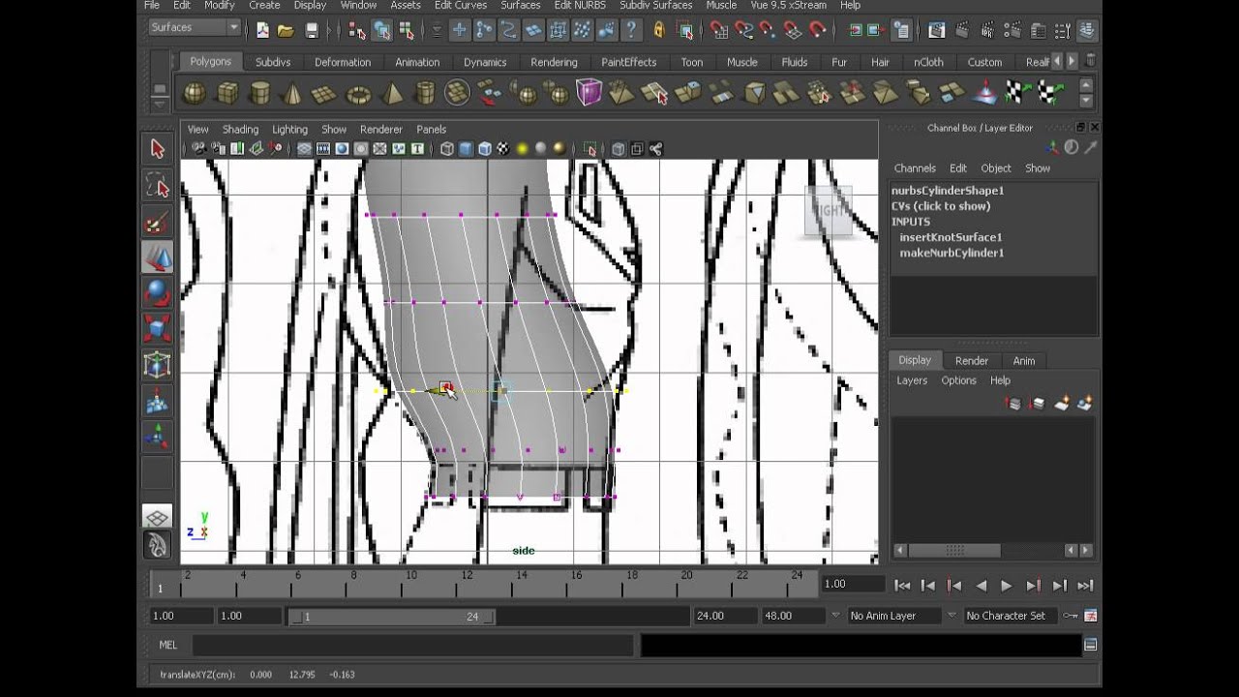The height and width of the screenshot is (697, 1239).
Task: Toggle wireframe display in the viewport toolbar
Action: 446,149
